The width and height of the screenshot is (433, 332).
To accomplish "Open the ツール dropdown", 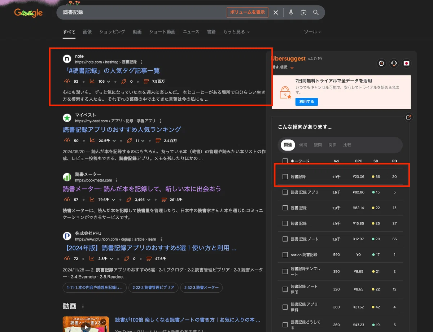I will coord(312,32).
